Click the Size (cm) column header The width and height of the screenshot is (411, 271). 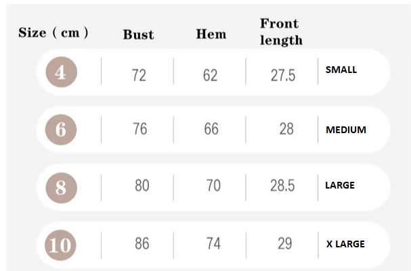click(x=53, y=33)
